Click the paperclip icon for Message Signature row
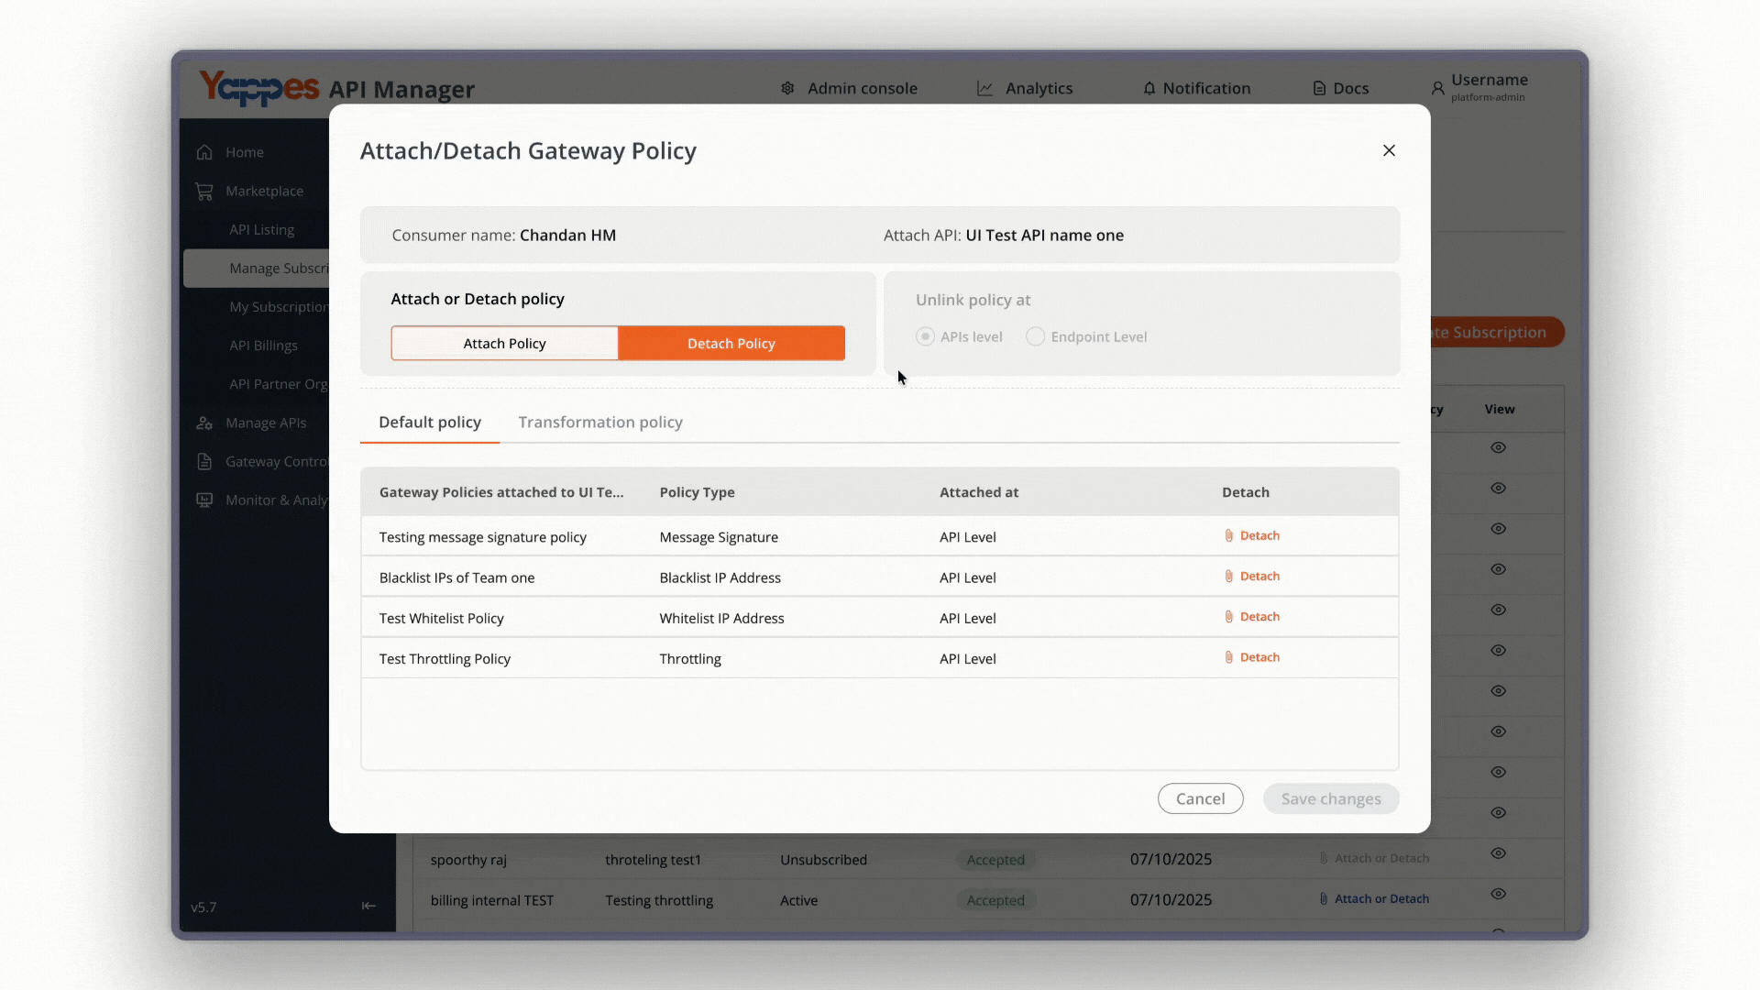 click(1229, 535)
